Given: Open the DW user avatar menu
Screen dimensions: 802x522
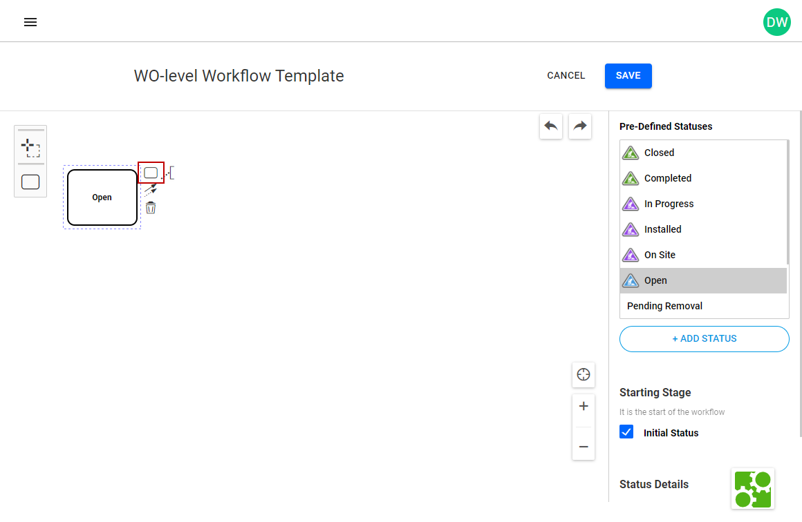Looking at the screenshot, I should (x=776, y=22).
